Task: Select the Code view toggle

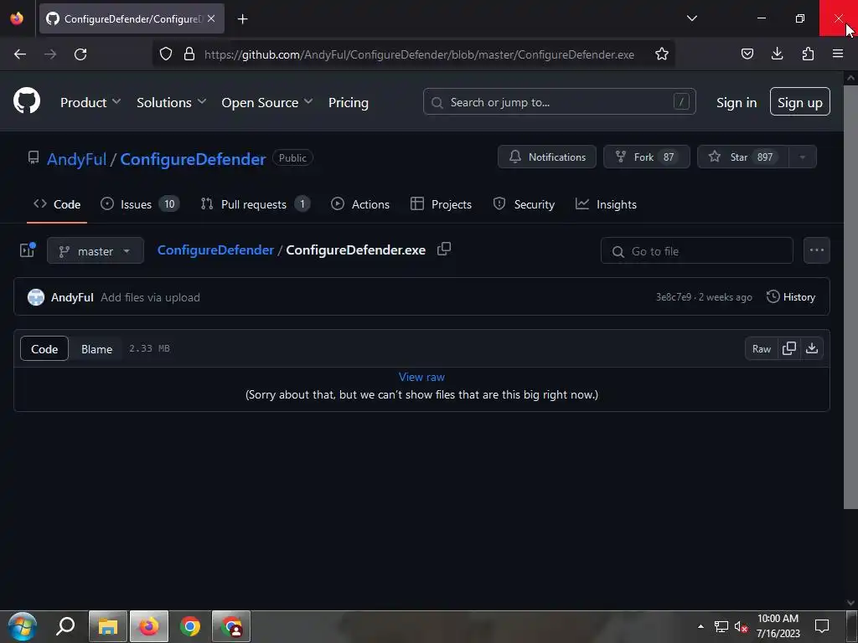Action: [44, 349]
